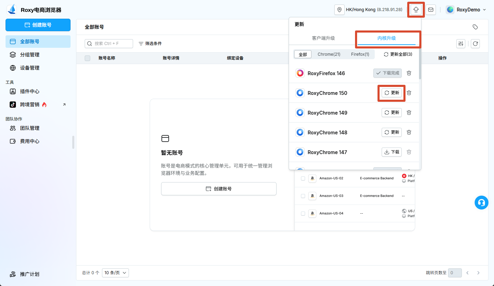This screenshot has width=494, height=286.
Task: Delete the RoxyChrome 148 kernel
Action: click(409, 132)
